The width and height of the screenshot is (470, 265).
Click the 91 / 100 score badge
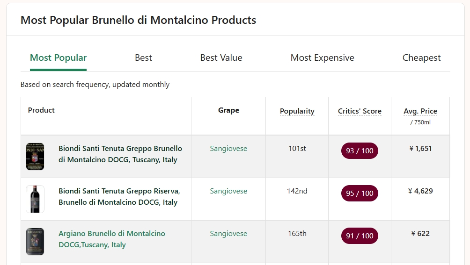[360, 236]
